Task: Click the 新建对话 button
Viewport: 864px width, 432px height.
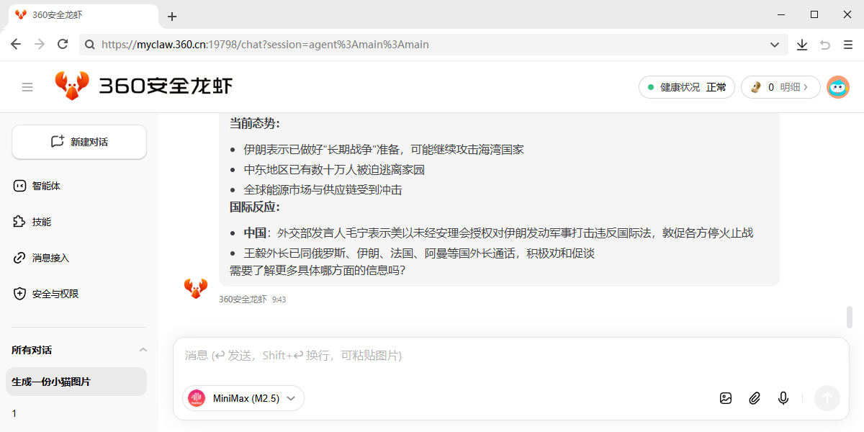Action: point(79,142)
